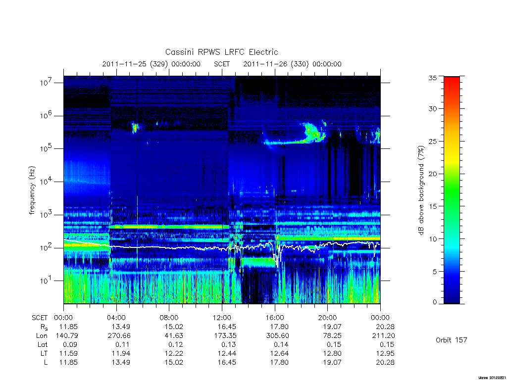Click the "25" color scale label
This screenshot has height=380, width=507.
point(433,142)
